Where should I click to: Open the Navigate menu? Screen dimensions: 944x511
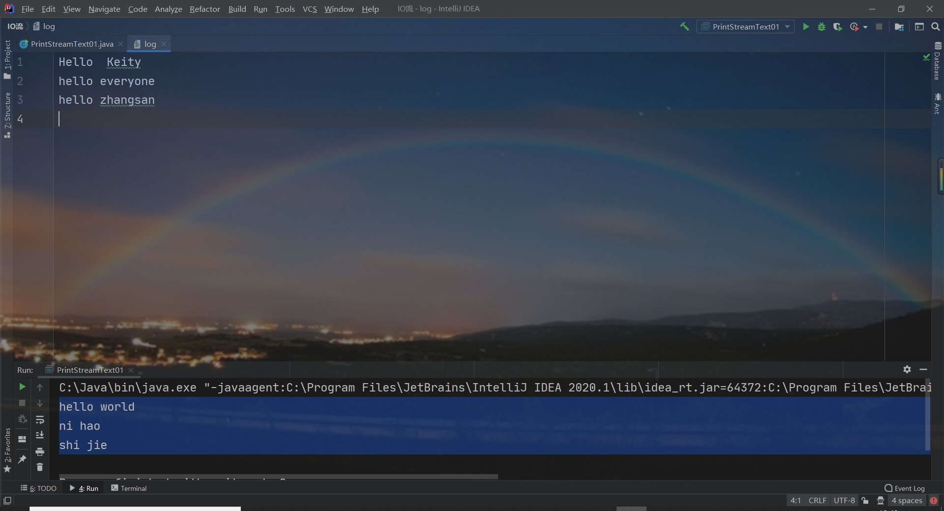point(104,9)
